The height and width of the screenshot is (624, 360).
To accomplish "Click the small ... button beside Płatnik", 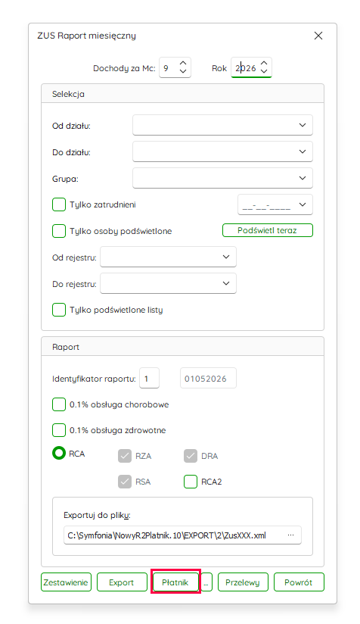I will point(206,582).
